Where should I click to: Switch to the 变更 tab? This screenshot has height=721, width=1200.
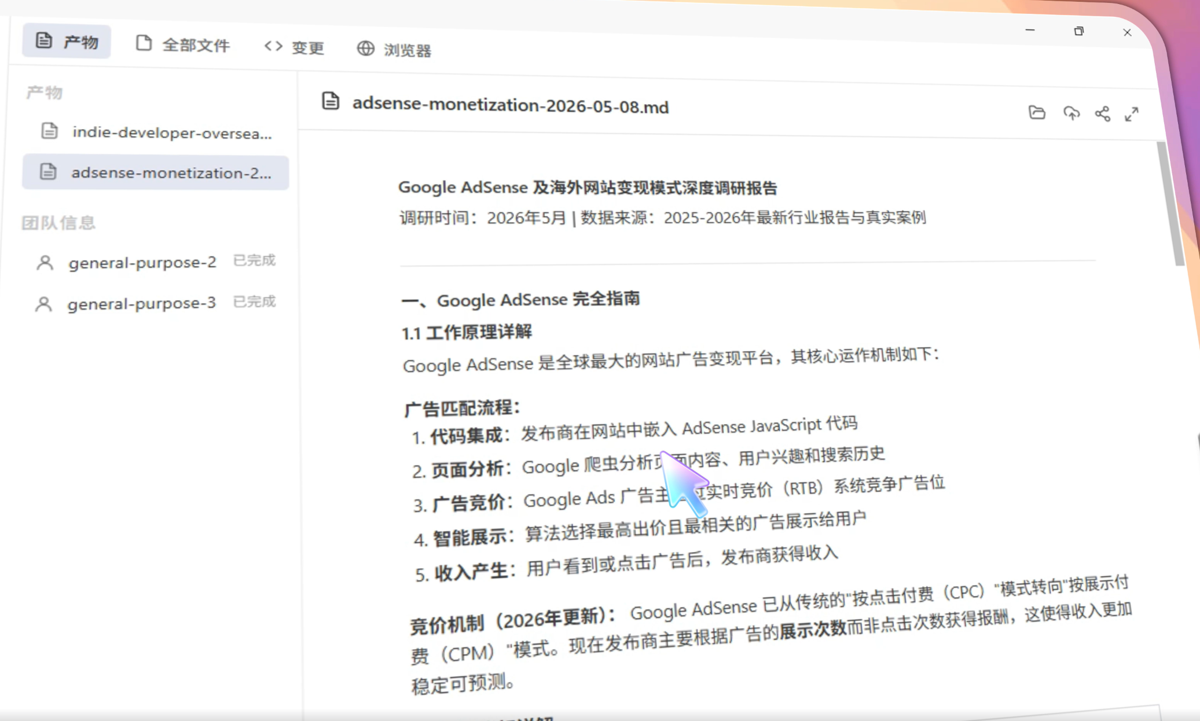point(294,47)
